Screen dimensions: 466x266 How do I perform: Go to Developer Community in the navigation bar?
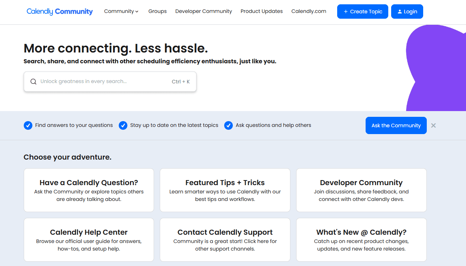click(x=204, y=12)
